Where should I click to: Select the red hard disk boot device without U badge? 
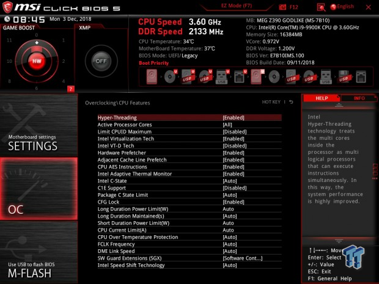tap(152, 77)
